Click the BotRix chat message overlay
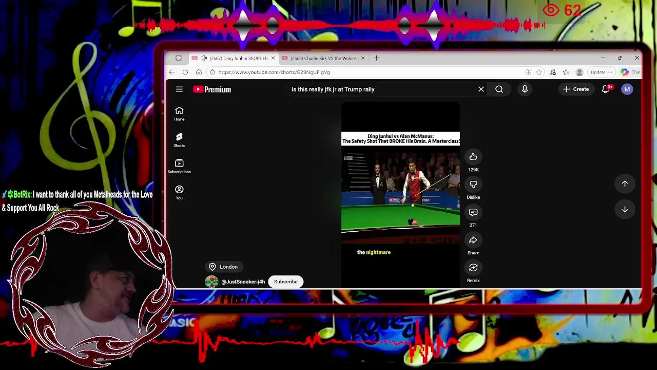657x370 pixels. point(78,201)
